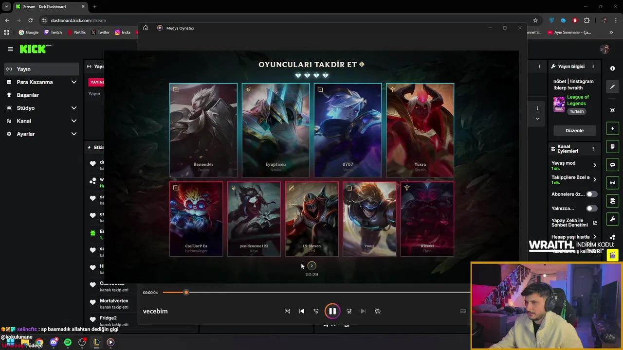Click the wrench tools icon in right toolbar

pyautogui.click(x=613, y=219)
